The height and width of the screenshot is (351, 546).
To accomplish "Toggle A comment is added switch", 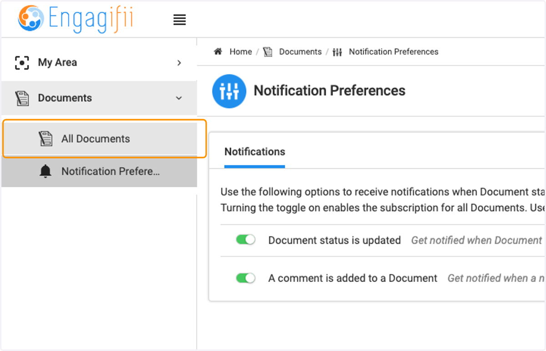I will (246, 278).
